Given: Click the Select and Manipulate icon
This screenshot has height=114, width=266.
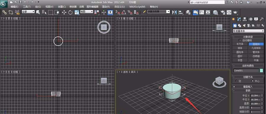Looking at the screenshot, I should (x=104, y=12).
